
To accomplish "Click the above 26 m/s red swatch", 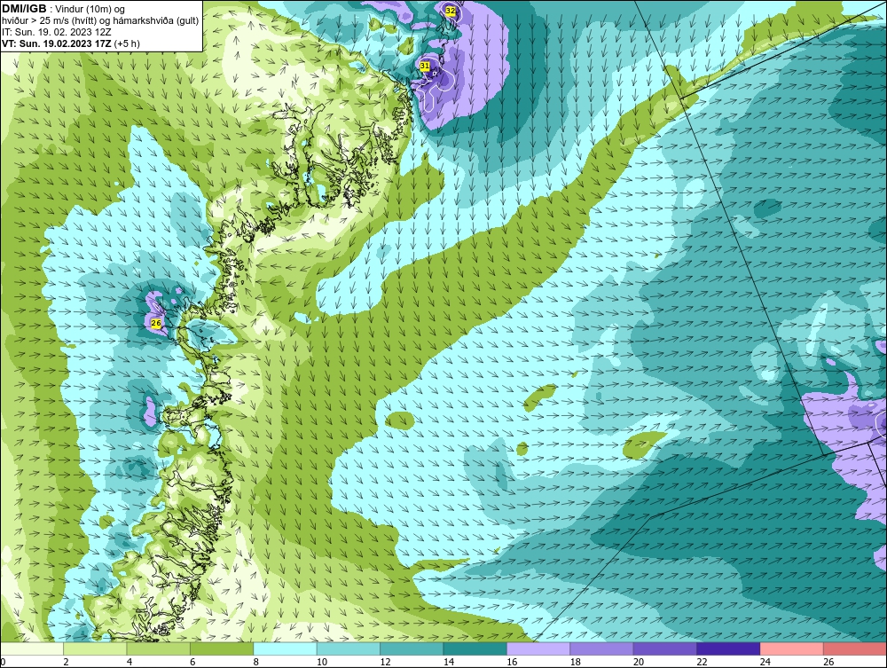I will (855, 648).
